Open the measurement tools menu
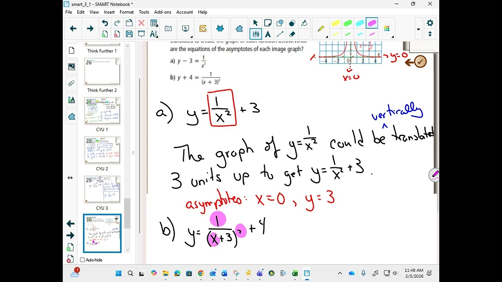The image size is (502, 282). pos(154,34)
